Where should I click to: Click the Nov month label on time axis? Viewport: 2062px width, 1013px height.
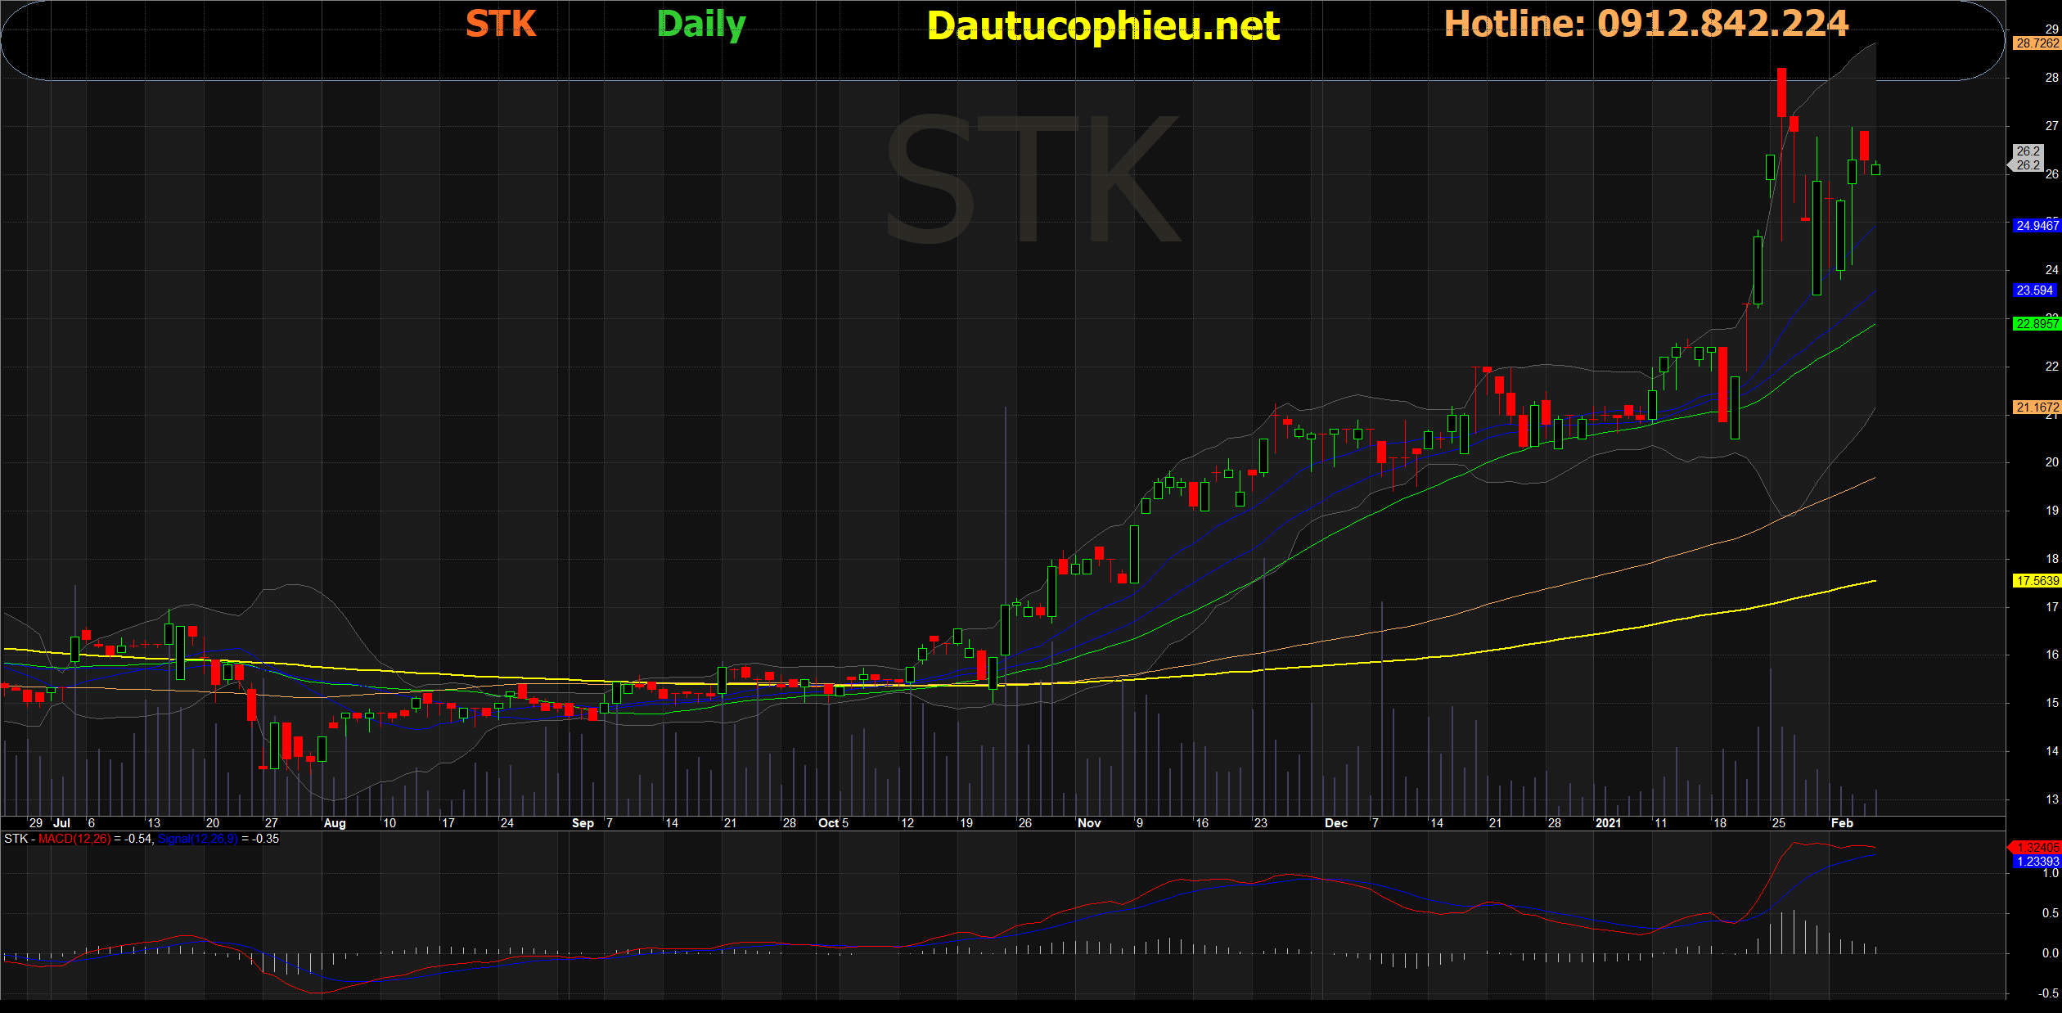point(1089,823)
